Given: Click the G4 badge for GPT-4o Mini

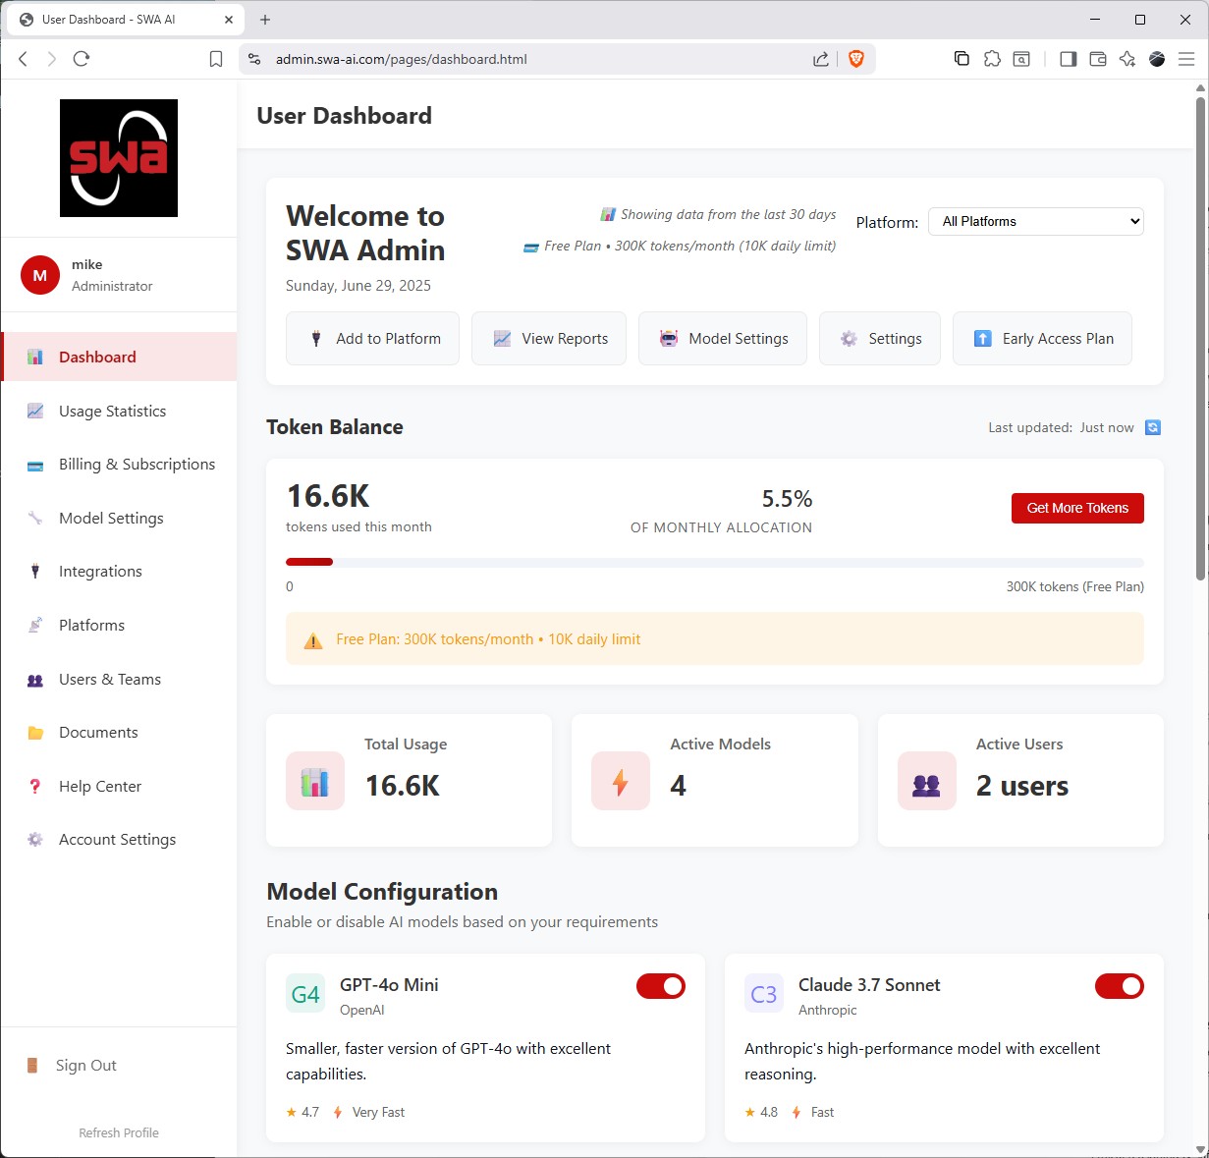Looking at the screenshot, I should (305, 994).
